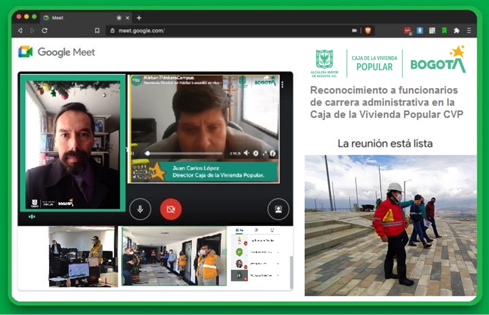Viewport: 489px width, 315px height.
Task: Click 'La reunión está lista' text
Action: click(385, 144)
